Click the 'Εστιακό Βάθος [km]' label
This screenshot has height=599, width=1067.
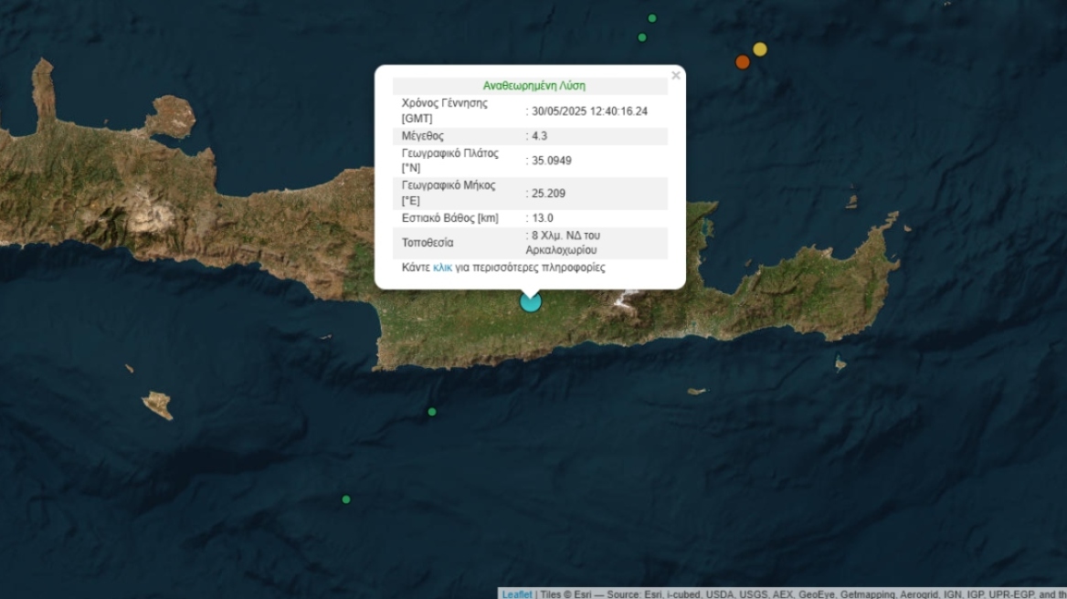(x=449, y=218)
